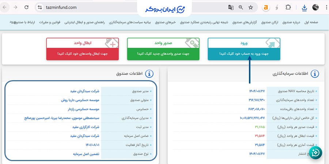Click start date value '۱۴۰۱/۰۸/۰۱'
Viewport: 329px width, 164px height.
click(x=92, y=145)
